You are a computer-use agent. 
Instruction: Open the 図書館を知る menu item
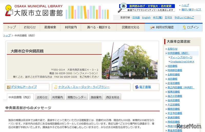point(131,27)
